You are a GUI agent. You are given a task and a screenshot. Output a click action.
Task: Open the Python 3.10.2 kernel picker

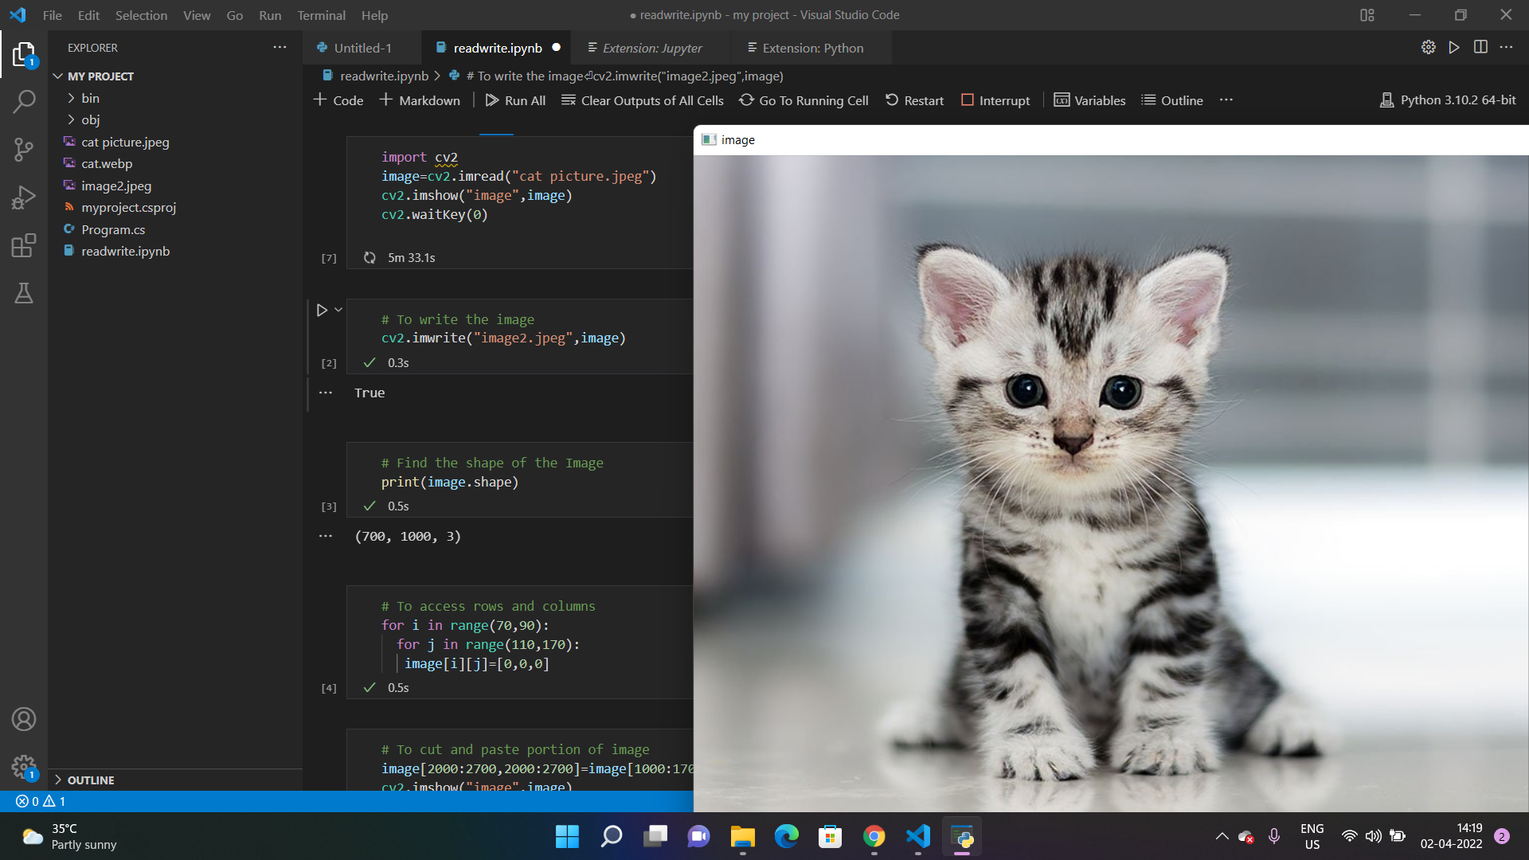click(1448, 100)
